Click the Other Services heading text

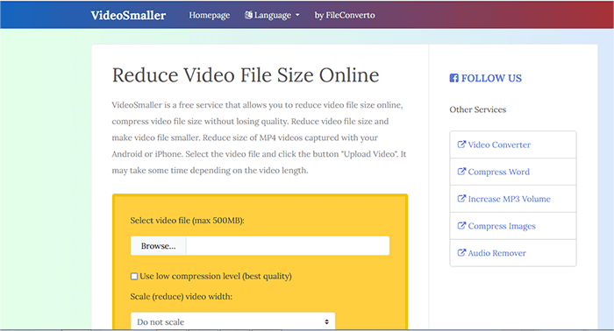click(x=477, y=109)
